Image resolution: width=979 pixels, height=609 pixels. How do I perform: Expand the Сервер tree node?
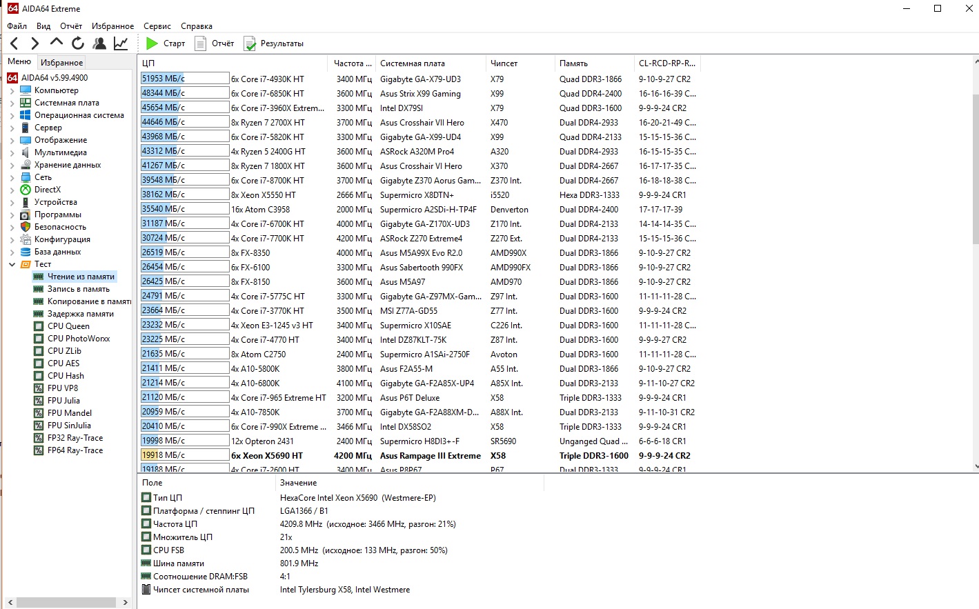pyautogui.click(x=12, y=128)
